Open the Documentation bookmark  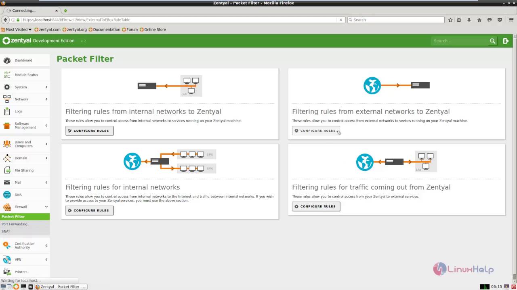click(104, 29)
